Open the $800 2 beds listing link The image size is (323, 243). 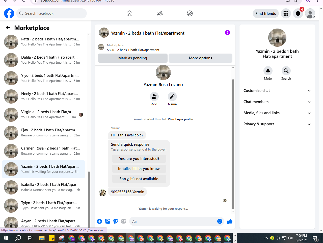point(133,50)
